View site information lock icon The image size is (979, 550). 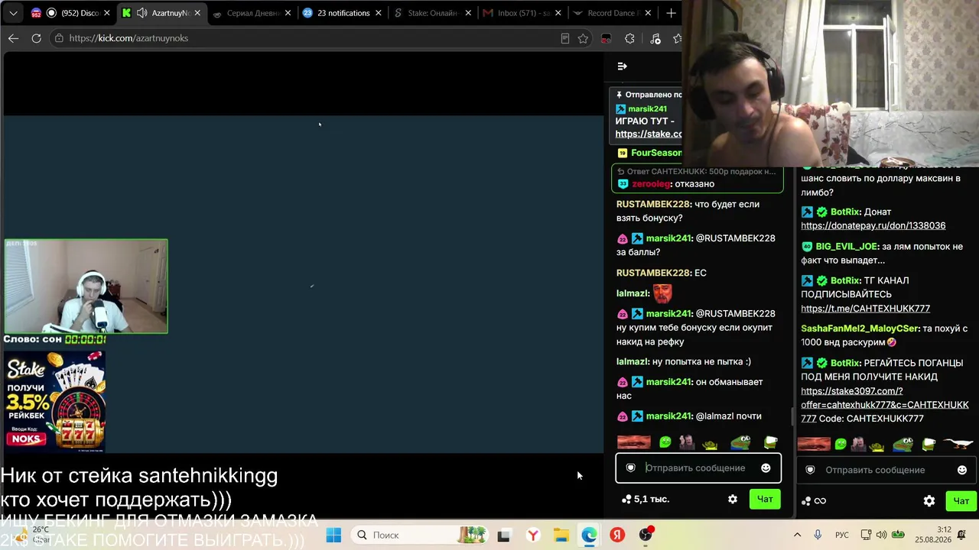(59, 38)
